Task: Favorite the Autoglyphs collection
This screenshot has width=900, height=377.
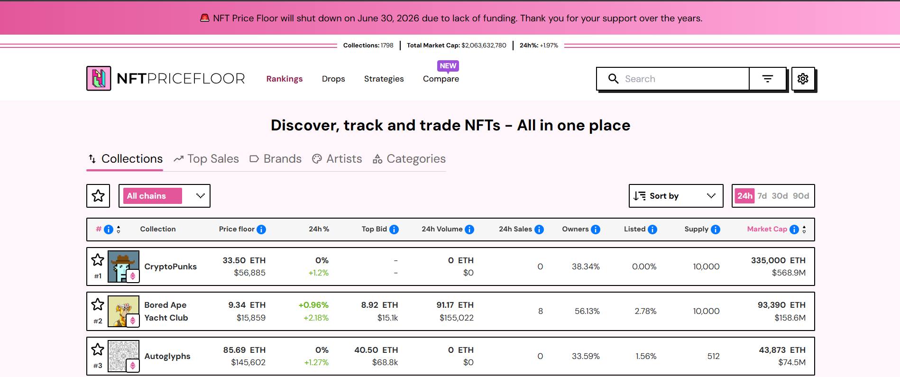Action: pos(98,349)
